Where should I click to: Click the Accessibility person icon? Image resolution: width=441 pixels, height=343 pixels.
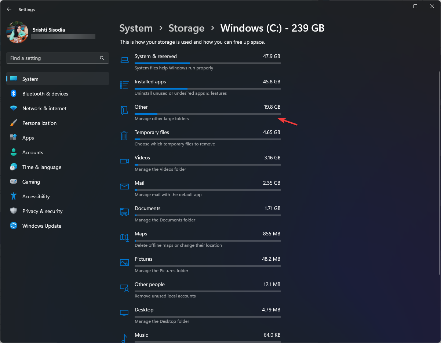[14, 196]
